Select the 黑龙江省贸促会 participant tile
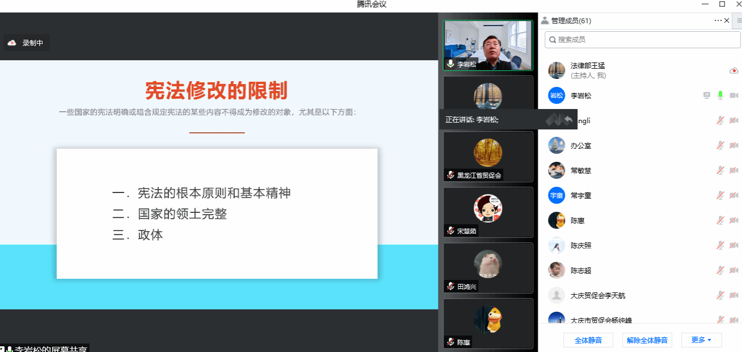The height and width of the screenshot is (352, 742). click(x=488, y=157)
